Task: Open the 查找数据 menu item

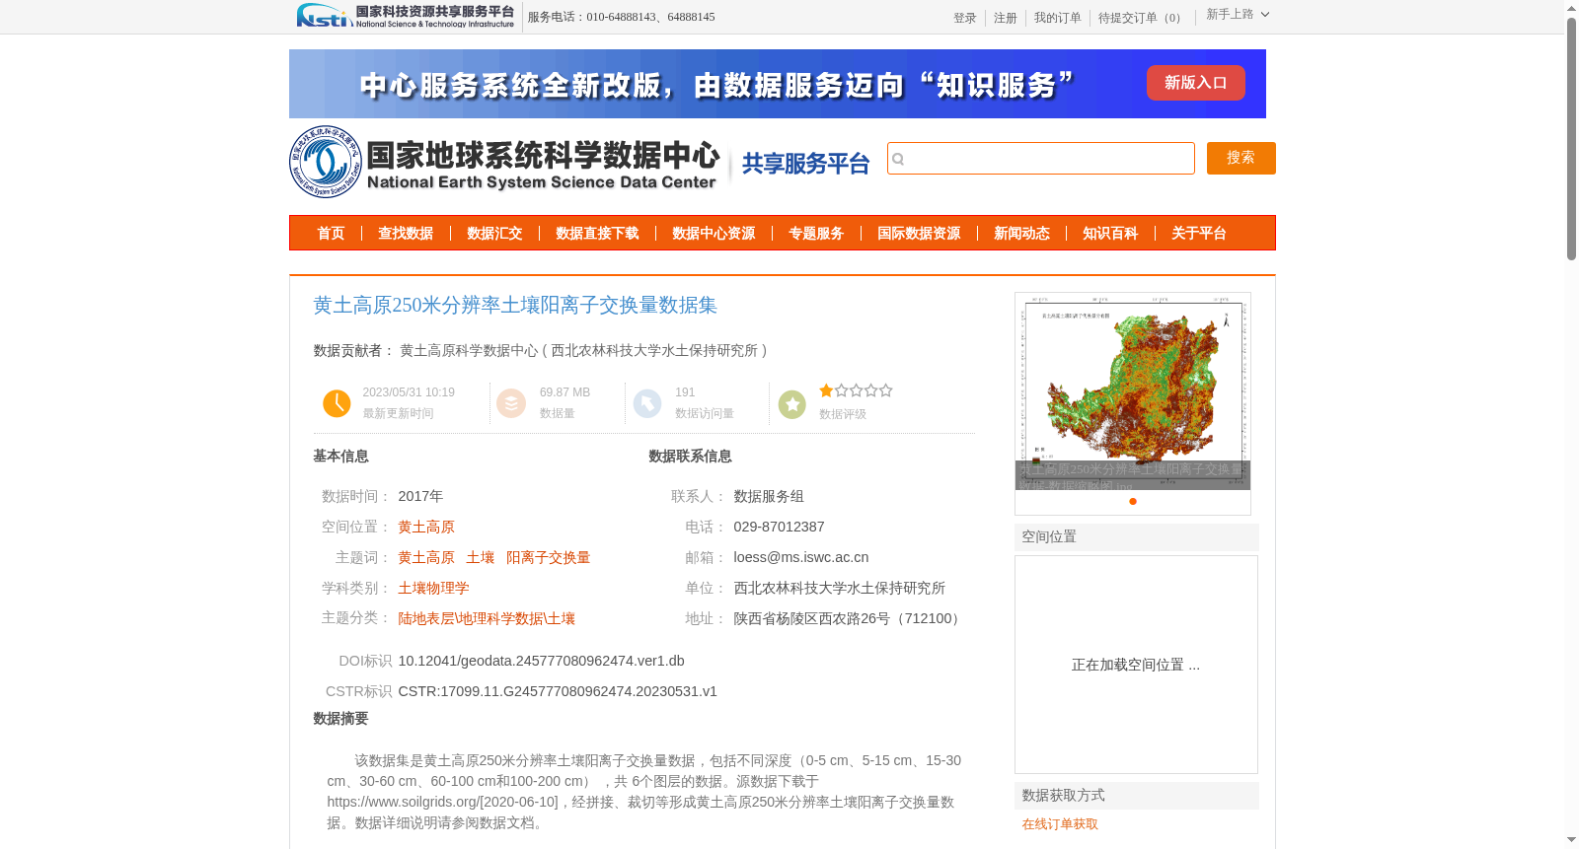Action: (x=406, y=234)
